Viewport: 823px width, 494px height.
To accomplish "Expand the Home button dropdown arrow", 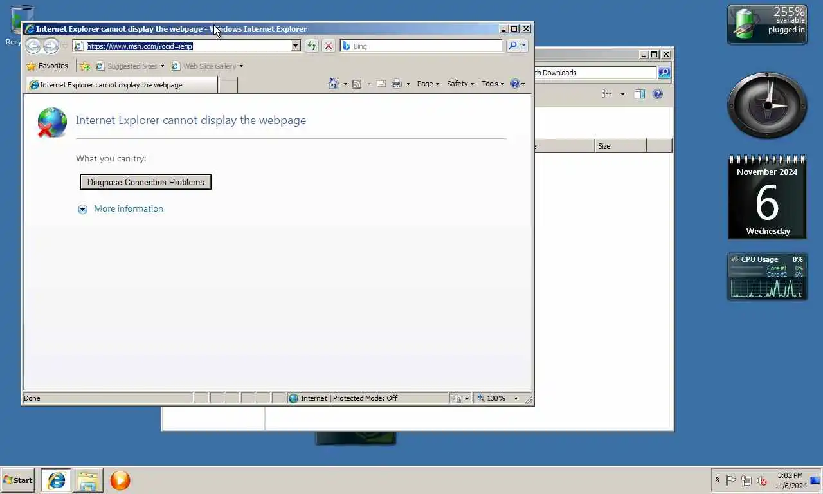I will tap(345, 84).
